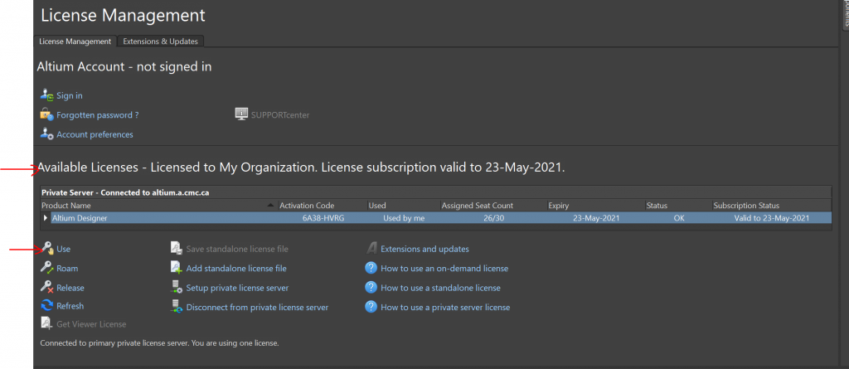Click the Refresh link text
Viewport: 849px width, 369px height.
[x=70, y=306]
